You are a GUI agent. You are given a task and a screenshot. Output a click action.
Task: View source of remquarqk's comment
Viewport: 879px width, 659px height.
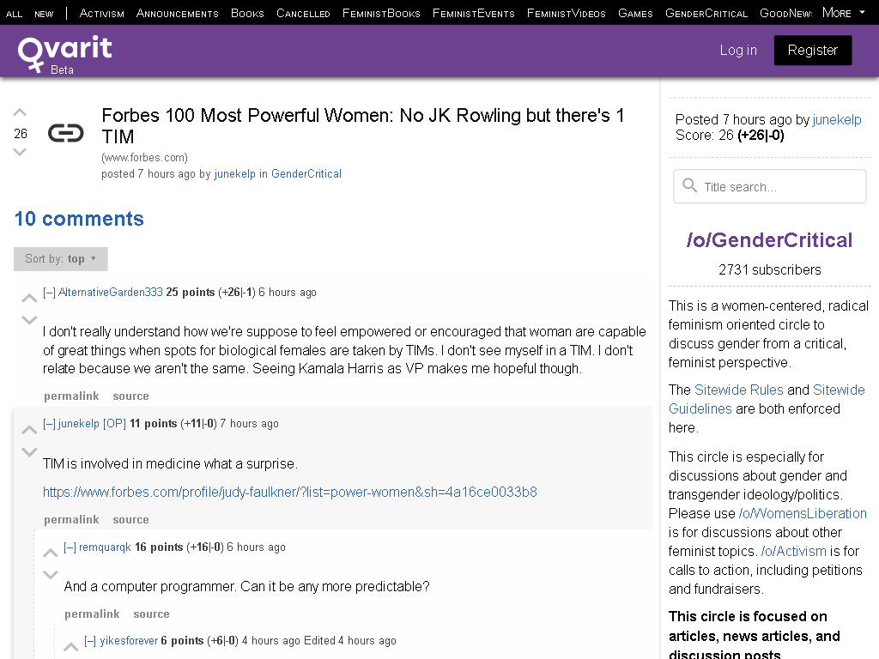coord(151,614)
